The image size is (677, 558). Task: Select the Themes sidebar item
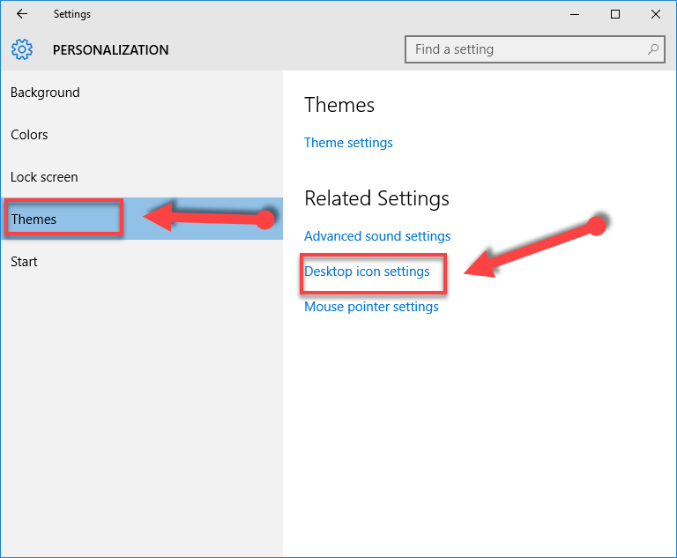tap(33, 219)
